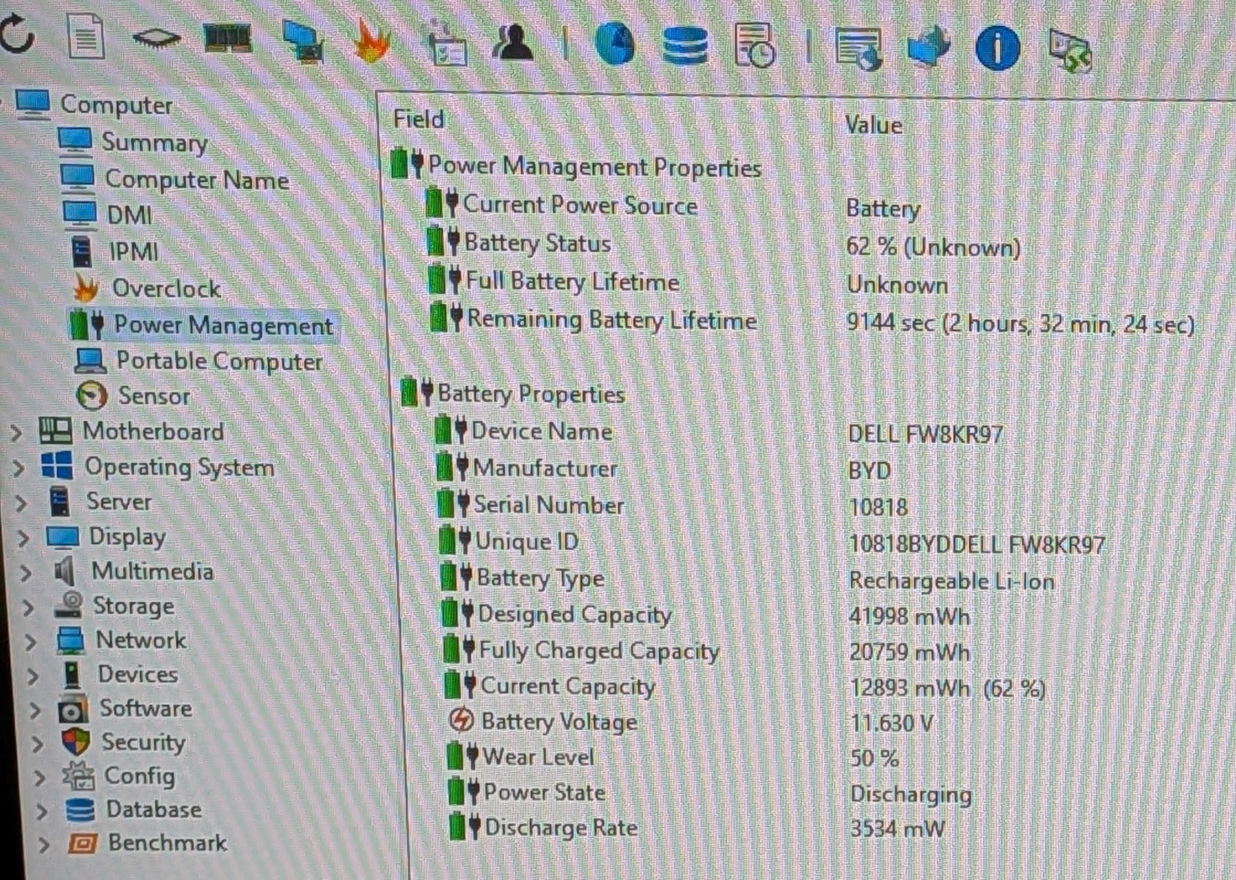Select the Remaining Battery Lifetime row
This screenshot has width=1236, height=880.
[x=813, y=321]
